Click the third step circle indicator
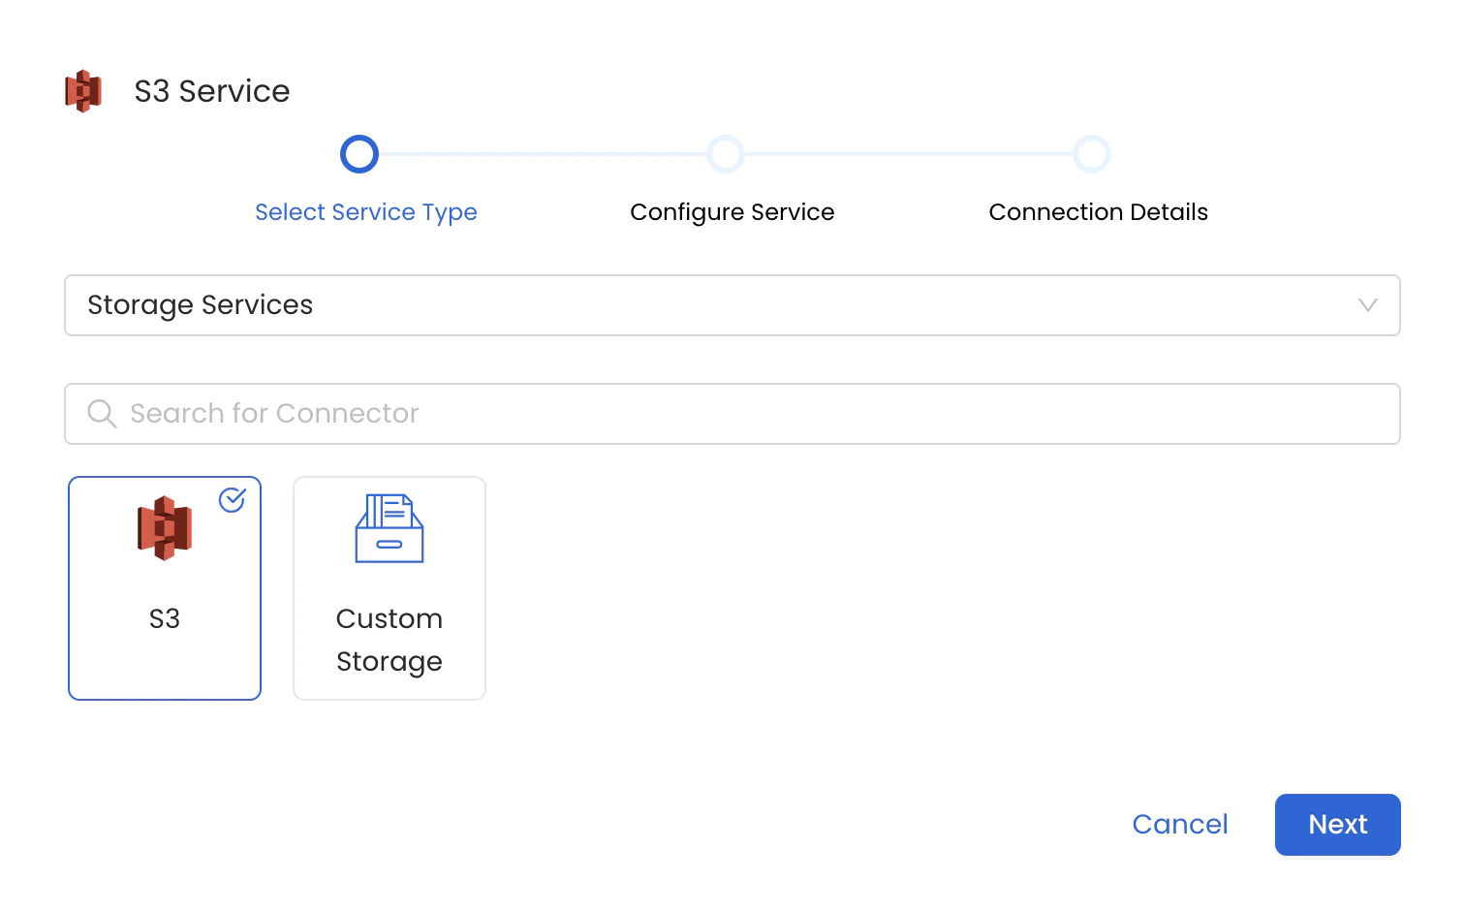Screen dimensions: 1465x913 click(1092, 154)
